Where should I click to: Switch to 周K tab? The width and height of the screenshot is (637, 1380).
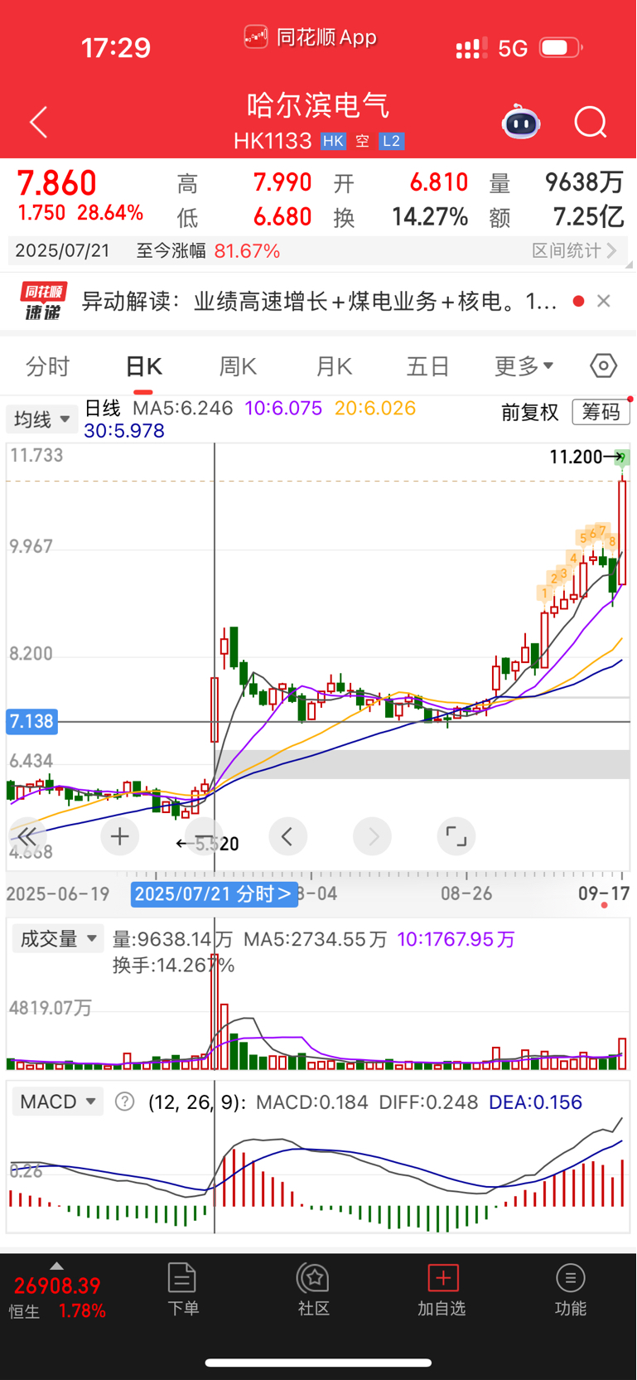tap(238, 366)
